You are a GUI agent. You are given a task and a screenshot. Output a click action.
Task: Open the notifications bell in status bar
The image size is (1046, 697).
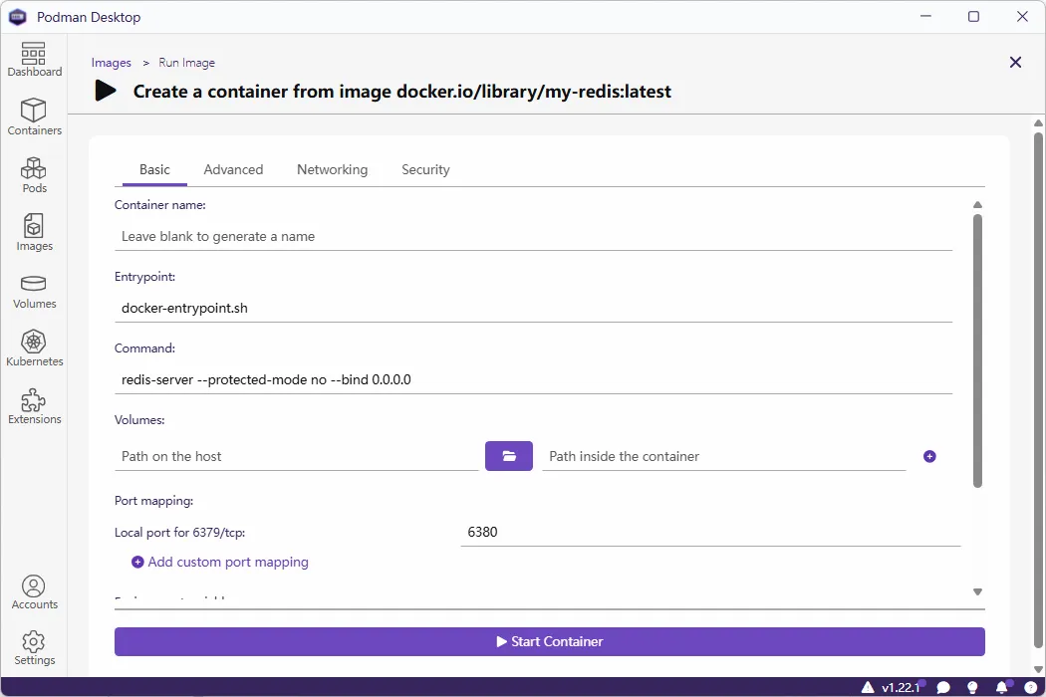coord(1001,687)
